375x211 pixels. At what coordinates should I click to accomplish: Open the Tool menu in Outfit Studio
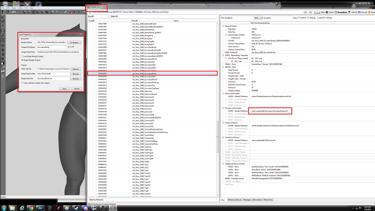tap(26, 8)
